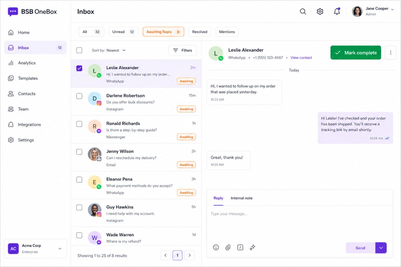Screen dimensions: 401x267
Task: Open the Filters panel
Action: point(182,50)
